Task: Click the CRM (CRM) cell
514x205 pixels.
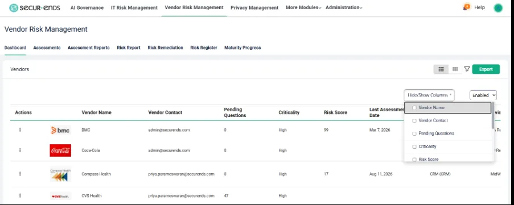Action: coord(440,174)
